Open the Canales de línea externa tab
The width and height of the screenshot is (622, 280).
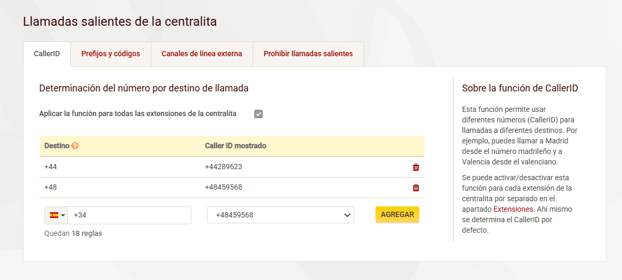tap(202, 54)
